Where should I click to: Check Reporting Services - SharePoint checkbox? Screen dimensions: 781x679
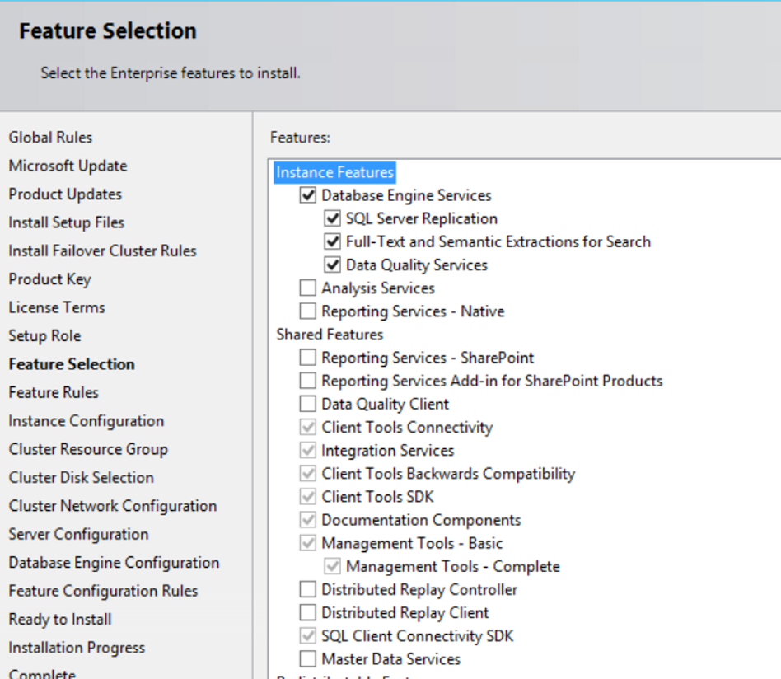(308, 357)
